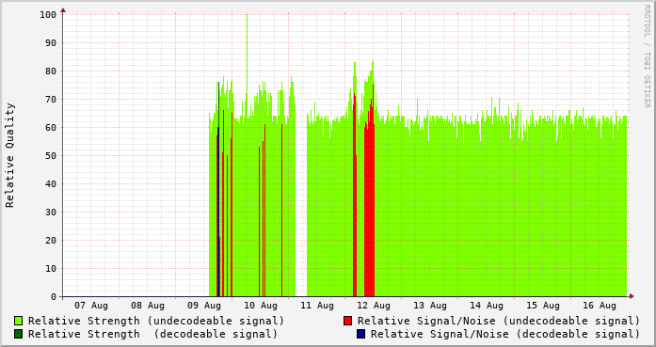Click the 10 Aug date label
Screen dimensions: 656x347
261,306
